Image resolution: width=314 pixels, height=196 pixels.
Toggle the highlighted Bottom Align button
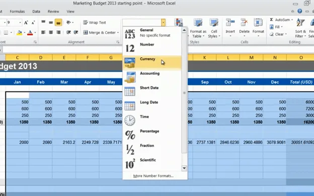coord(58,23)
